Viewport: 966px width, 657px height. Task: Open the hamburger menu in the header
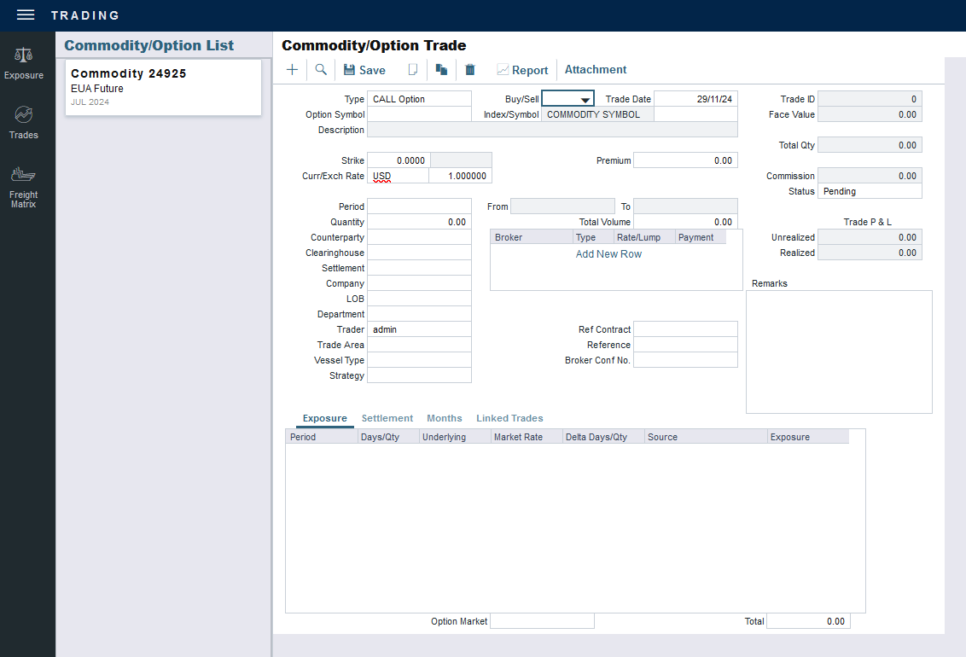click(x=26, y=15)
